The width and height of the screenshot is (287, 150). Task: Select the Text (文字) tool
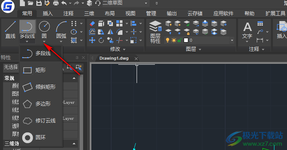tap(247, 30)
